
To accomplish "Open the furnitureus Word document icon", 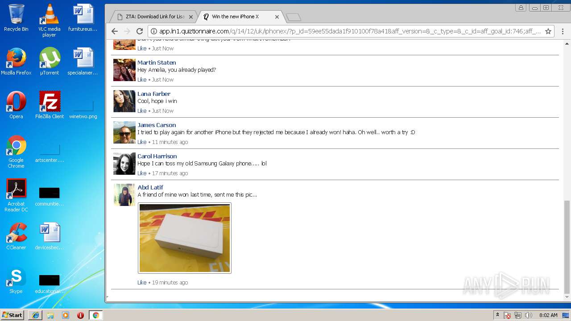I will point(83,18).
